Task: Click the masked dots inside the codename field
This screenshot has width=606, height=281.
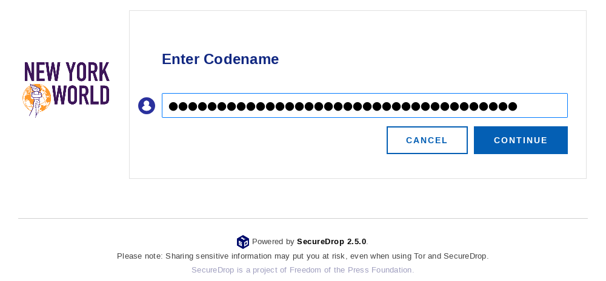Action: 343,106
